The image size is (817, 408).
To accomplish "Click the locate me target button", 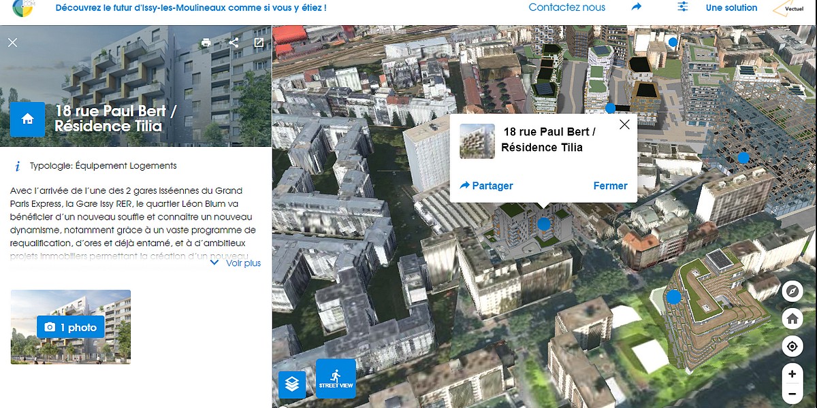I will (792, 346).
